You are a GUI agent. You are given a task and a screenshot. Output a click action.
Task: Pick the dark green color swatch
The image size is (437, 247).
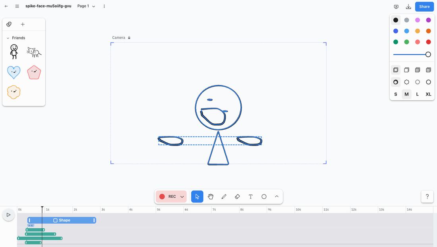point(395,42)
